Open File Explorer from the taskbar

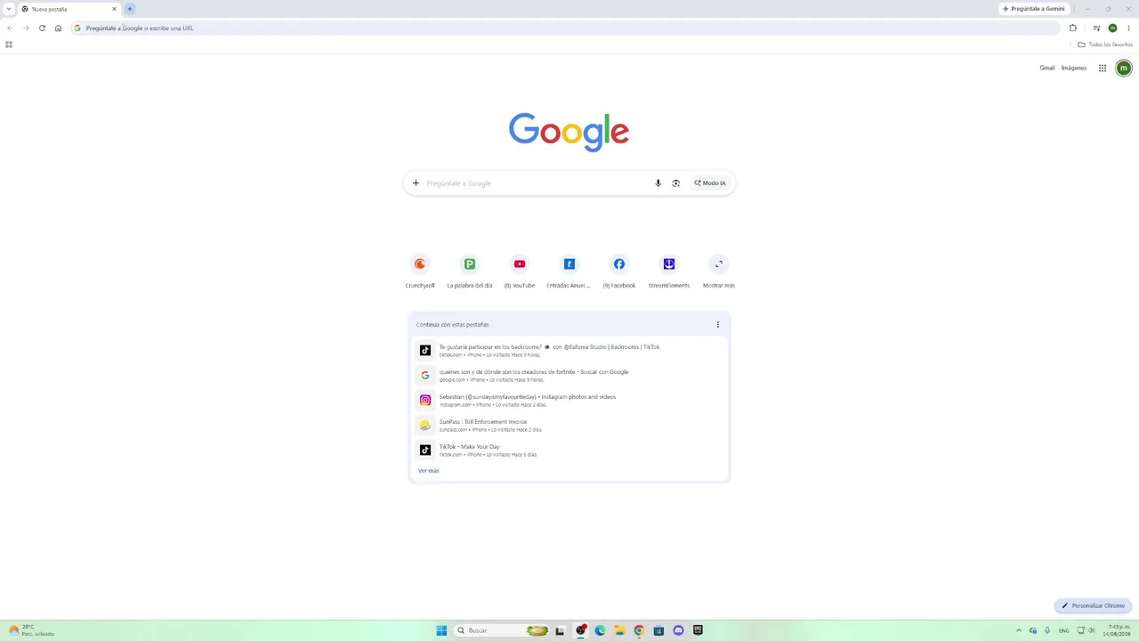pyautogui.click(x=619, y=630)
